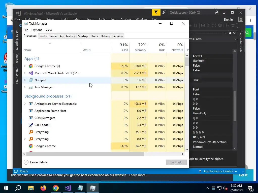Expand the Google Chrome (6) process group
Viewport: 258px width, 193px height.
pyautogui.click(x=25, y=66)
